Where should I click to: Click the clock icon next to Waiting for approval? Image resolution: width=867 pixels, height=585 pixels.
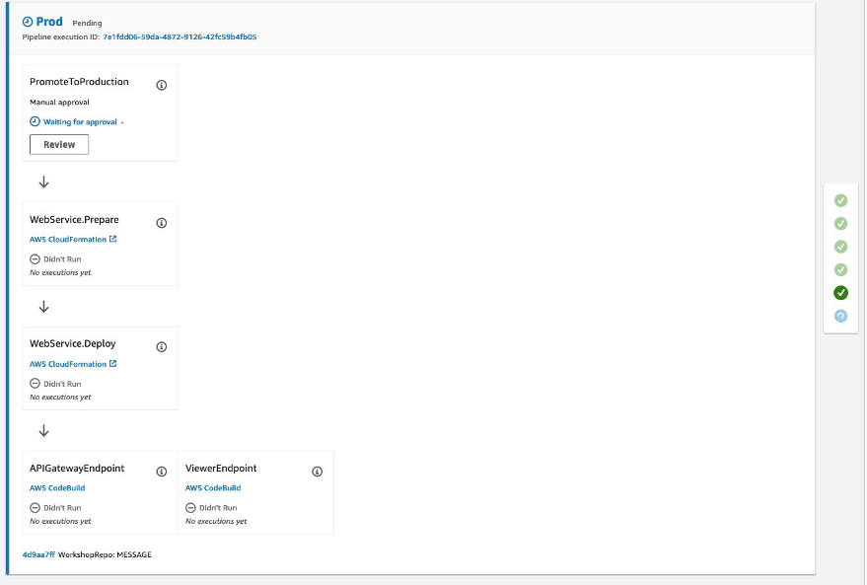click(x=34, y=121)
